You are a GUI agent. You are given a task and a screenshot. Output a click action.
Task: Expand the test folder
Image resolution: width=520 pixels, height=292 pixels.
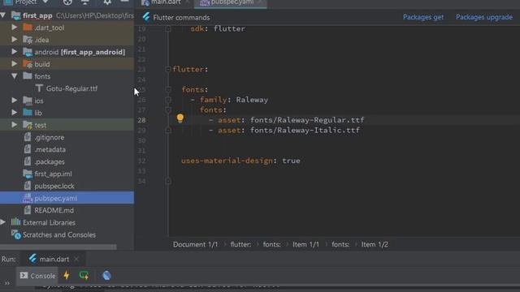click(15, 124)
